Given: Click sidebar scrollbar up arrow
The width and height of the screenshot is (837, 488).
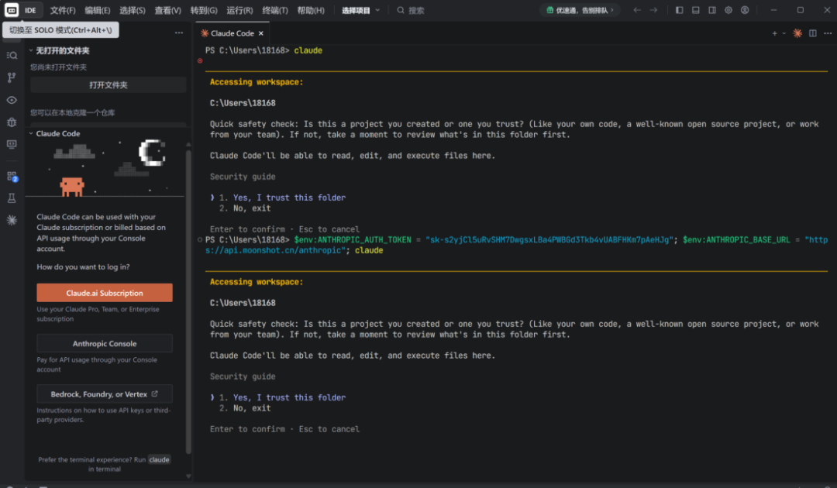Looking at the screenshot, I should [188, 144].
